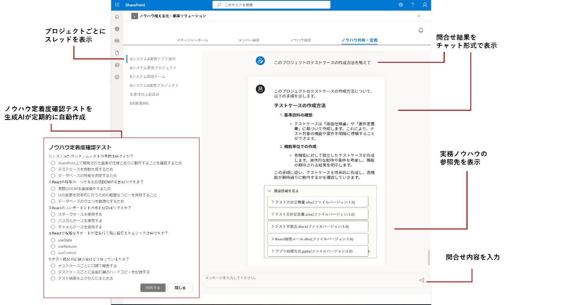Open the account profile icon
The width and height of the screenshot is (564, 305).
425,5
